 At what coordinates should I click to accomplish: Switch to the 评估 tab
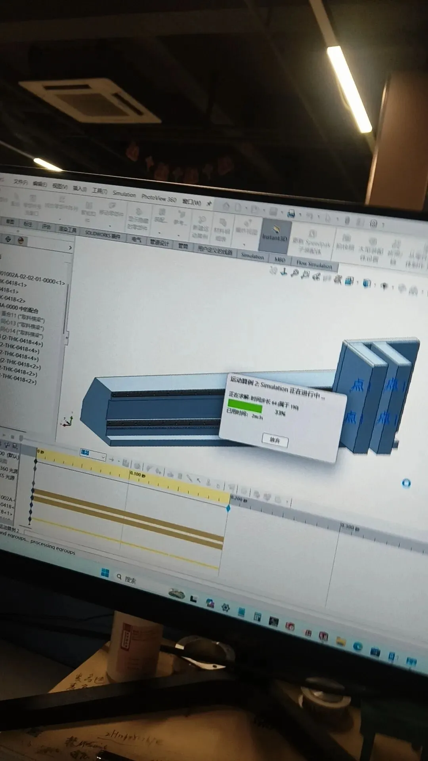(x=46, y=226)
